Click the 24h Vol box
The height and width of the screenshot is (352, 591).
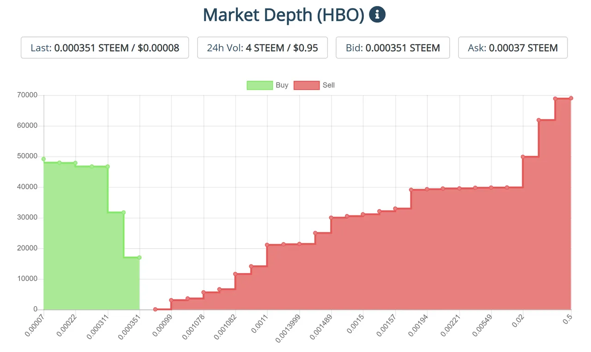pos(262,48)
